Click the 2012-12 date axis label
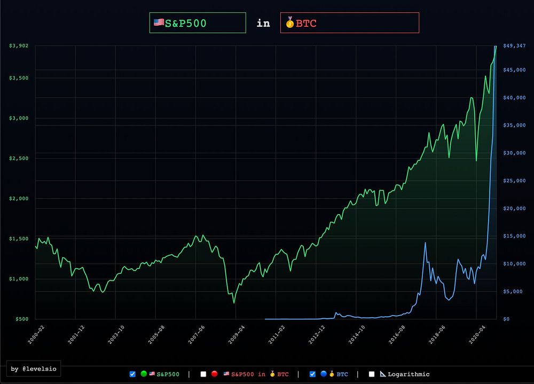This screenshot has width=534, height=384. coord(317,334)
